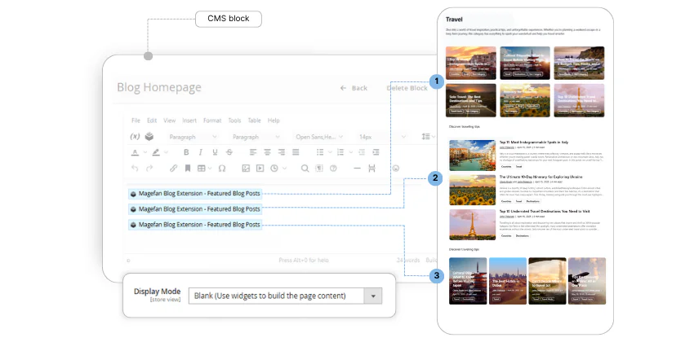Insert special character with omega icon
Image resolution: width=694 pixels, height=342 pixels.
coord(221,169)
